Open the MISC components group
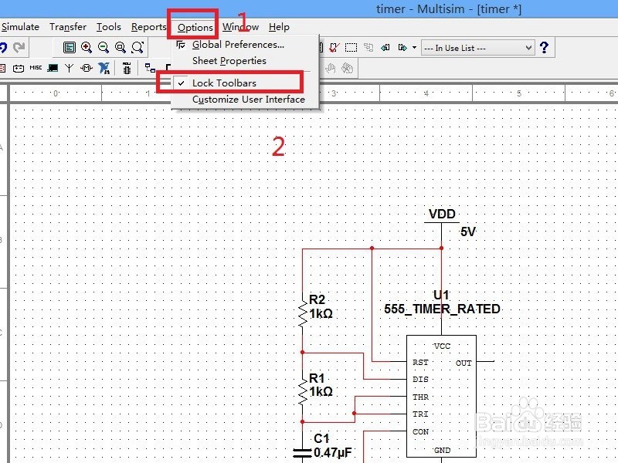Screen dimensions: 618x463 pyautogui.click(x=36, y=68)
